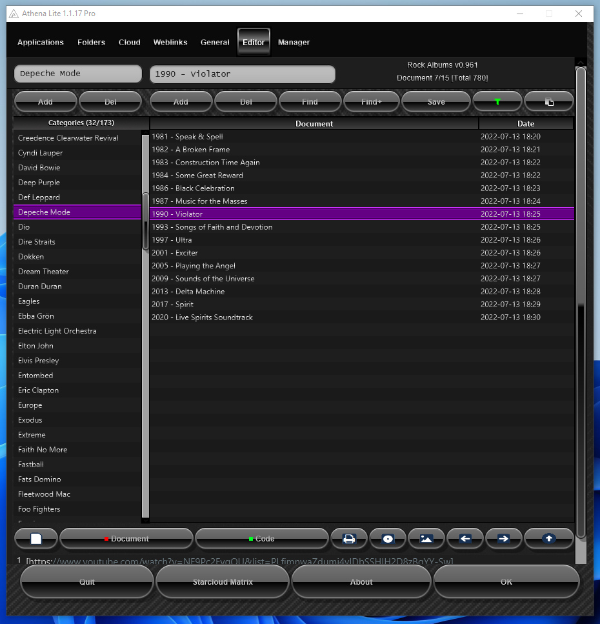Select document 1982 - A Broken Frame
The image size is (600, 624).
(362, 150)
